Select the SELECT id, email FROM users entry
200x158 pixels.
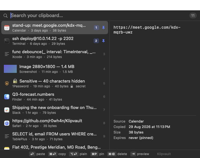(55, 136)
